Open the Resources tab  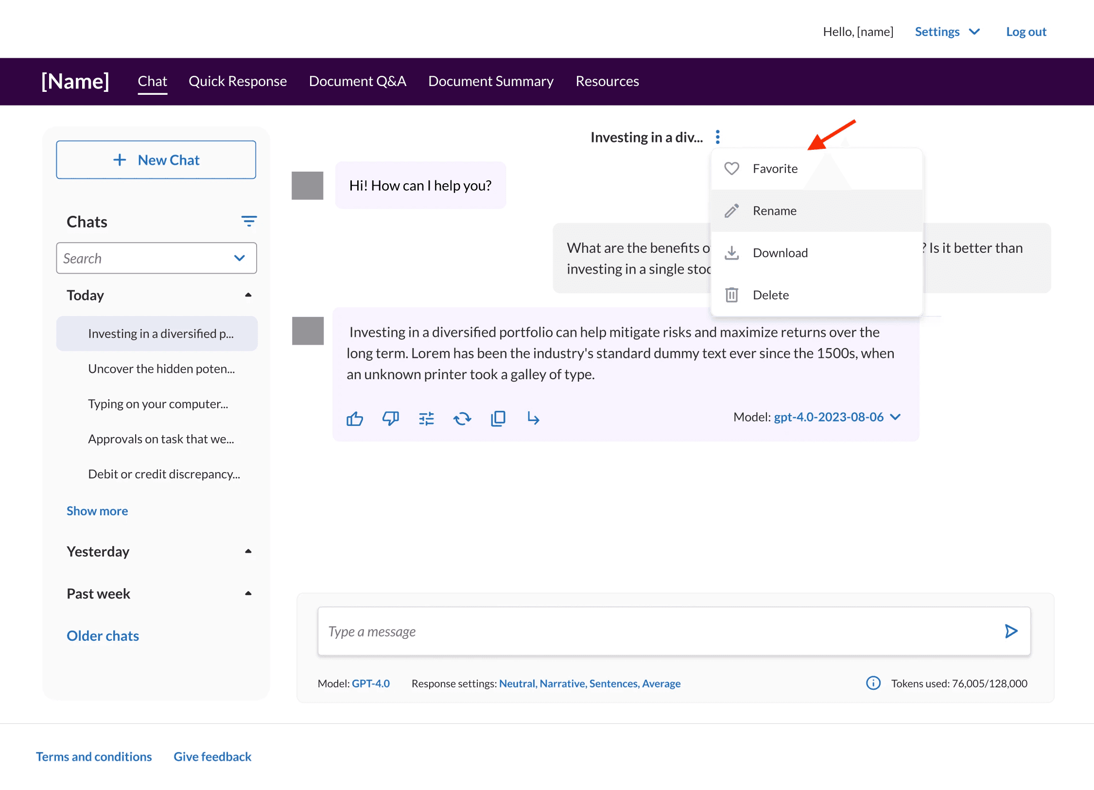coord(607,81)
